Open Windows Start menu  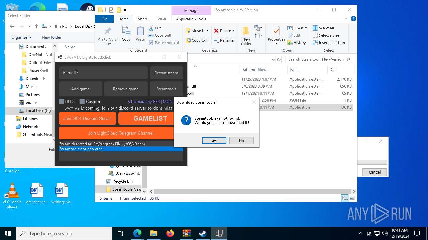tap(8, 233)
